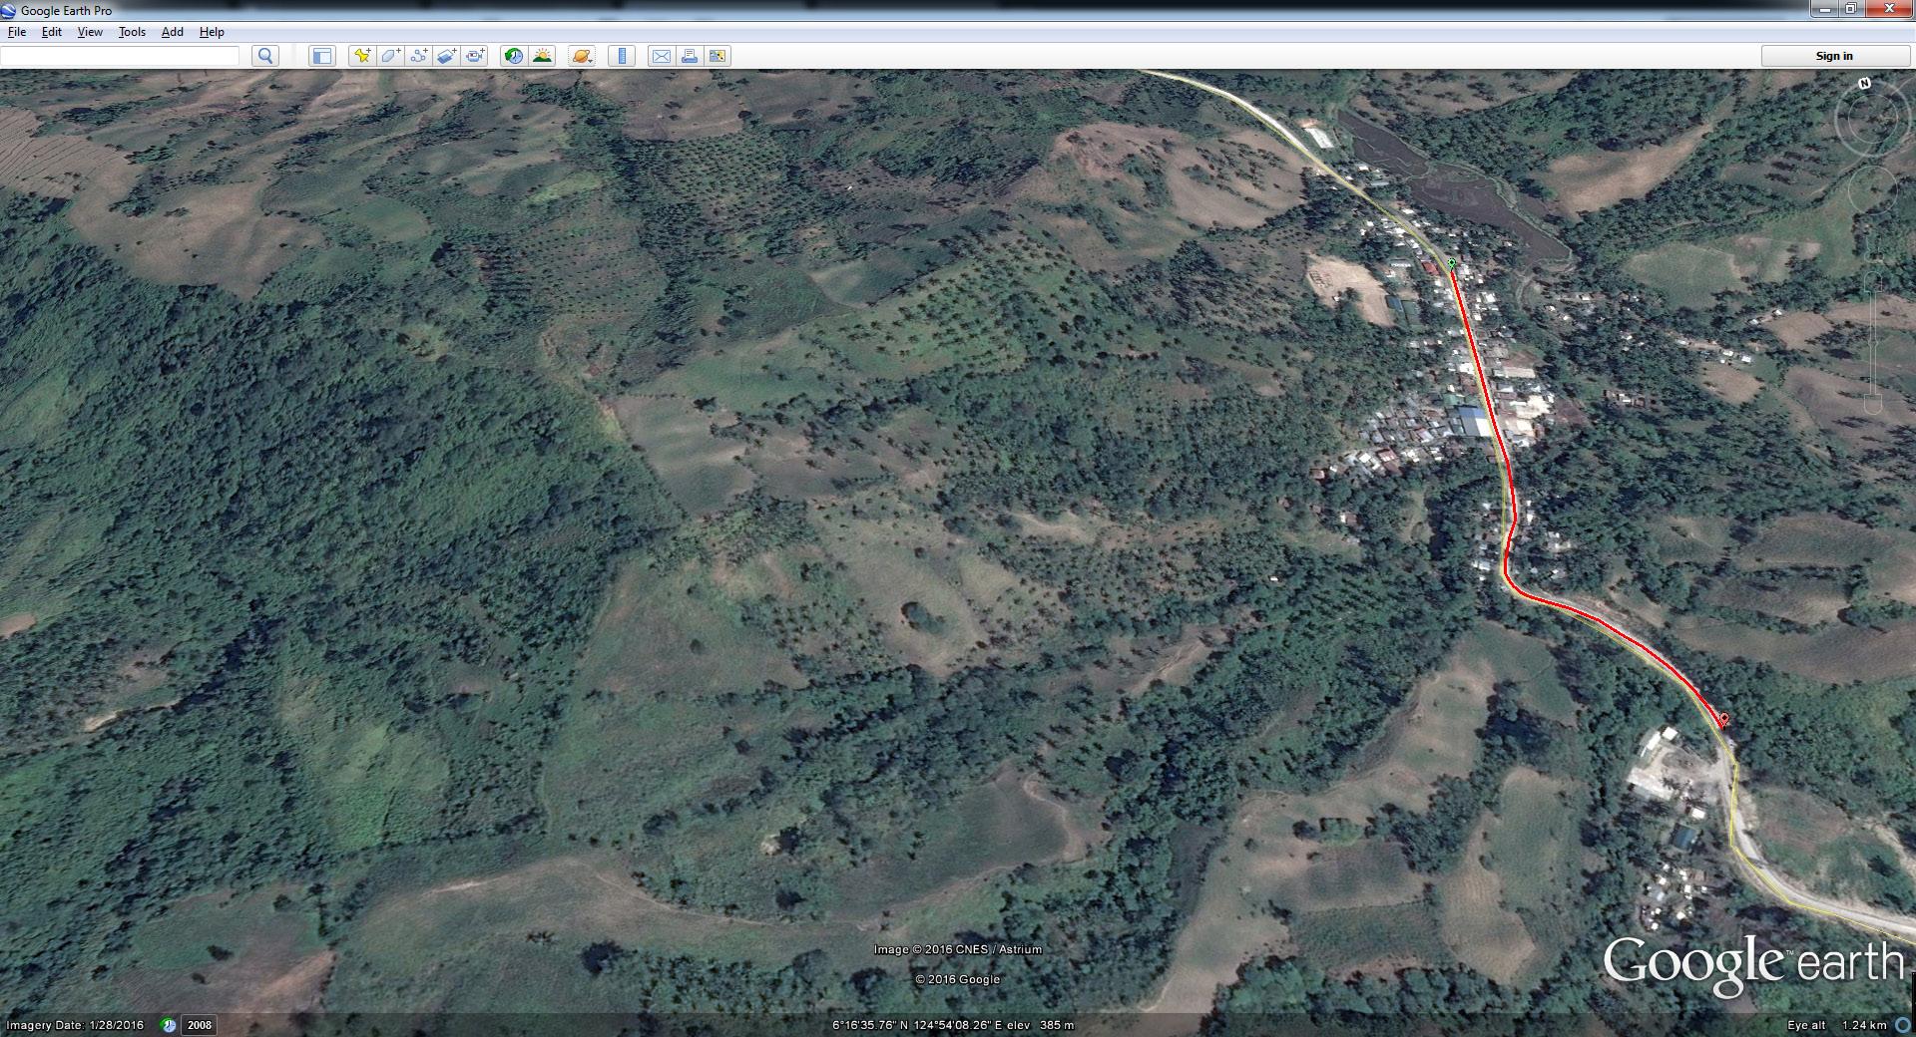Click the streaming indicator ring at bottom-right
This screenshot has width=1916, height=1037.
(1902, 1025)
